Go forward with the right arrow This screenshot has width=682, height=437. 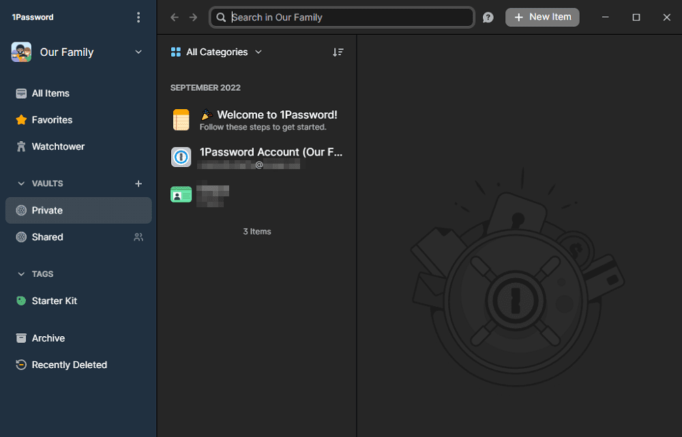pyautogui.click(x=193, y=18)
